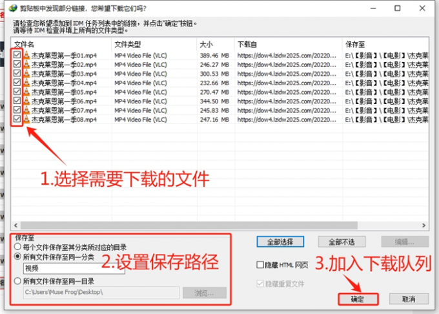Click size value 246.27 MB

214,65
